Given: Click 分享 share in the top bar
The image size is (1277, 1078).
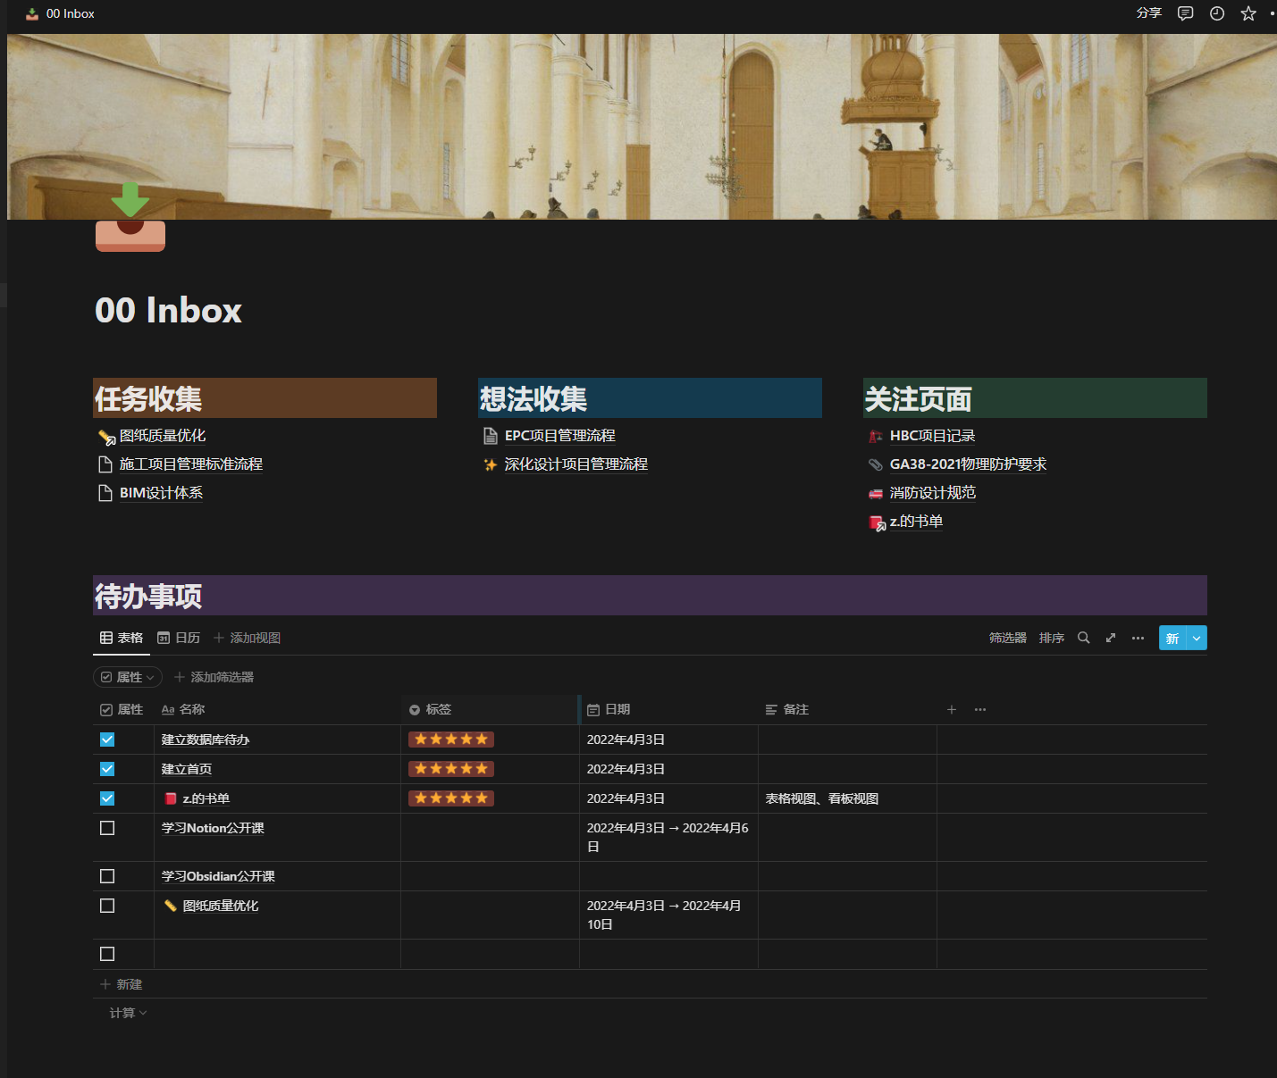Looking at the screenshot, I should (x=1149, y=13).
